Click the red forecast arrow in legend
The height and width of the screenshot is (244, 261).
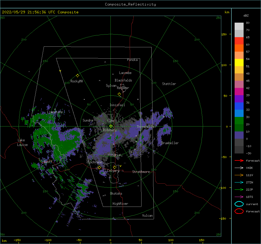point(239,160)
